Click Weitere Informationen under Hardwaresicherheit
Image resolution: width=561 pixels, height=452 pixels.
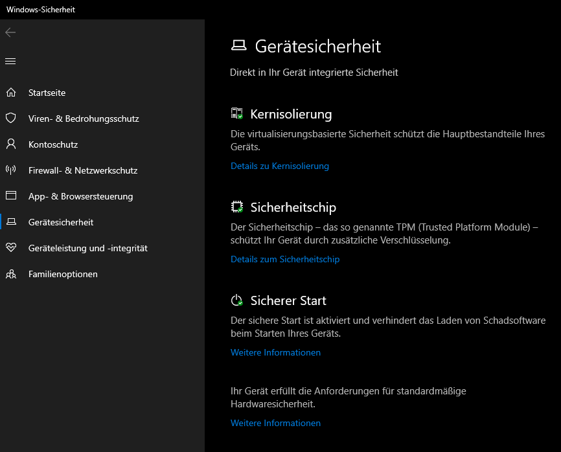275,424
